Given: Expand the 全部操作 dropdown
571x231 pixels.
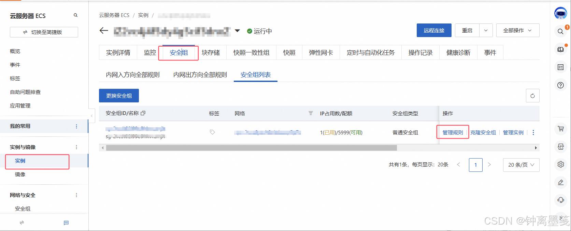Looking at the screenshot, I should point(517,31).
